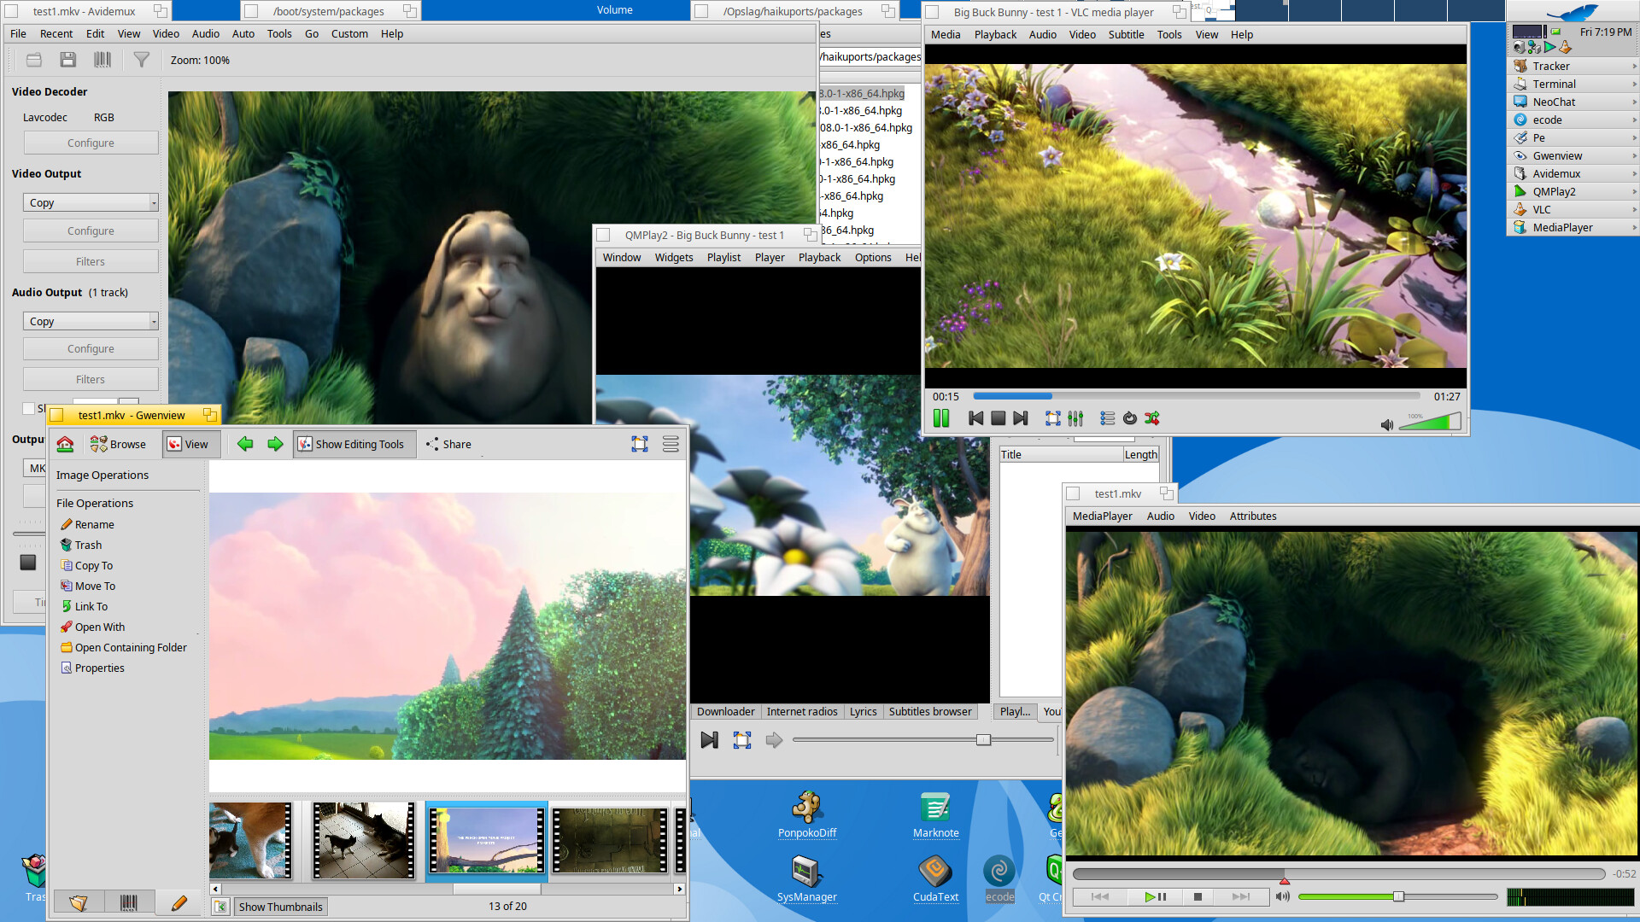The height and width of the screenshot is (922, 1640).
Task: Click Rename in File Operations
Action: pyautogui.click(x=94, y=524)
